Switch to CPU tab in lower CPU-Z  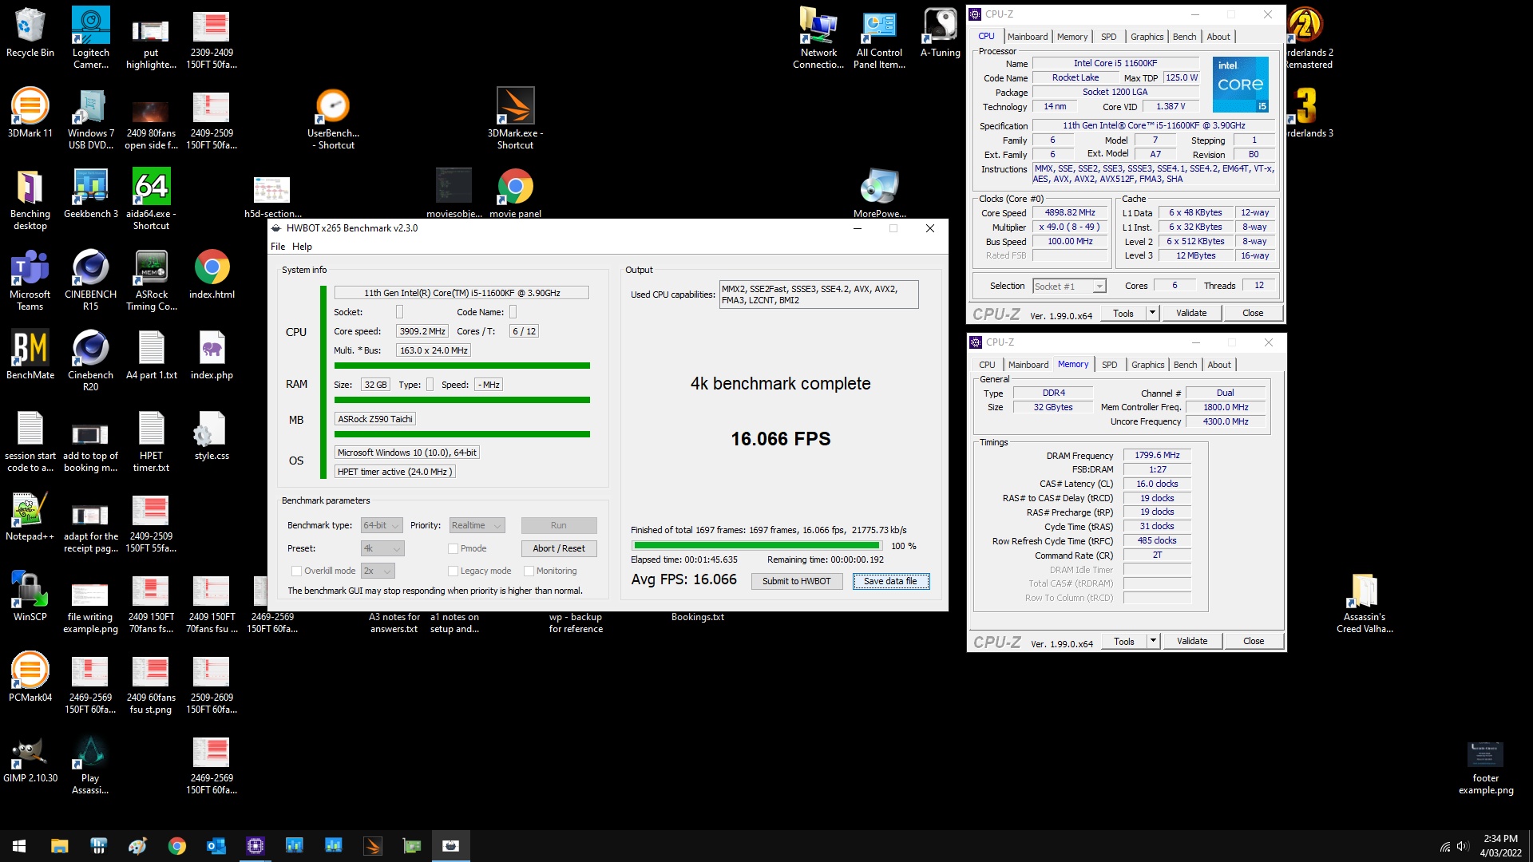988,365
